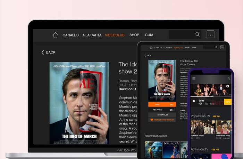Click the SEE TRAILER button on tablet
The image size is (243, 159).
(x=162, y=115)
